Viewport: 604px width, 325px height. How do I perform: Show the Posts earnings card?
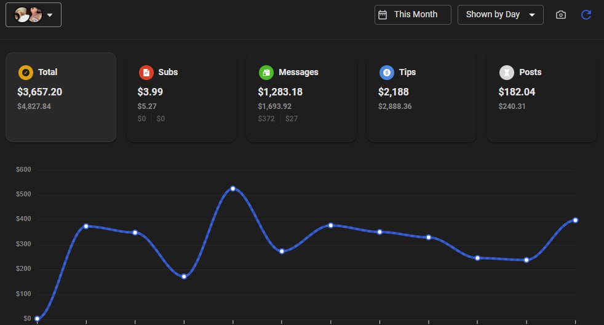point(541,97)
